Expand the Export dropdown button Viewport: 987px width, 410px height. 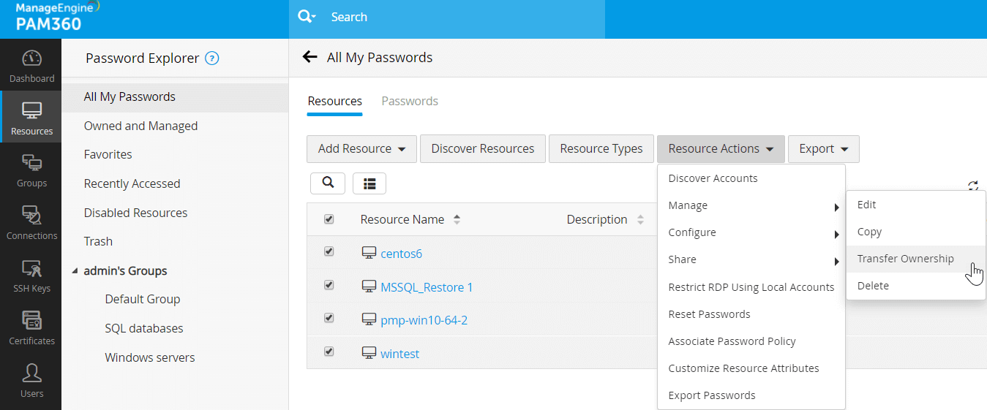(x=823, y=149)
